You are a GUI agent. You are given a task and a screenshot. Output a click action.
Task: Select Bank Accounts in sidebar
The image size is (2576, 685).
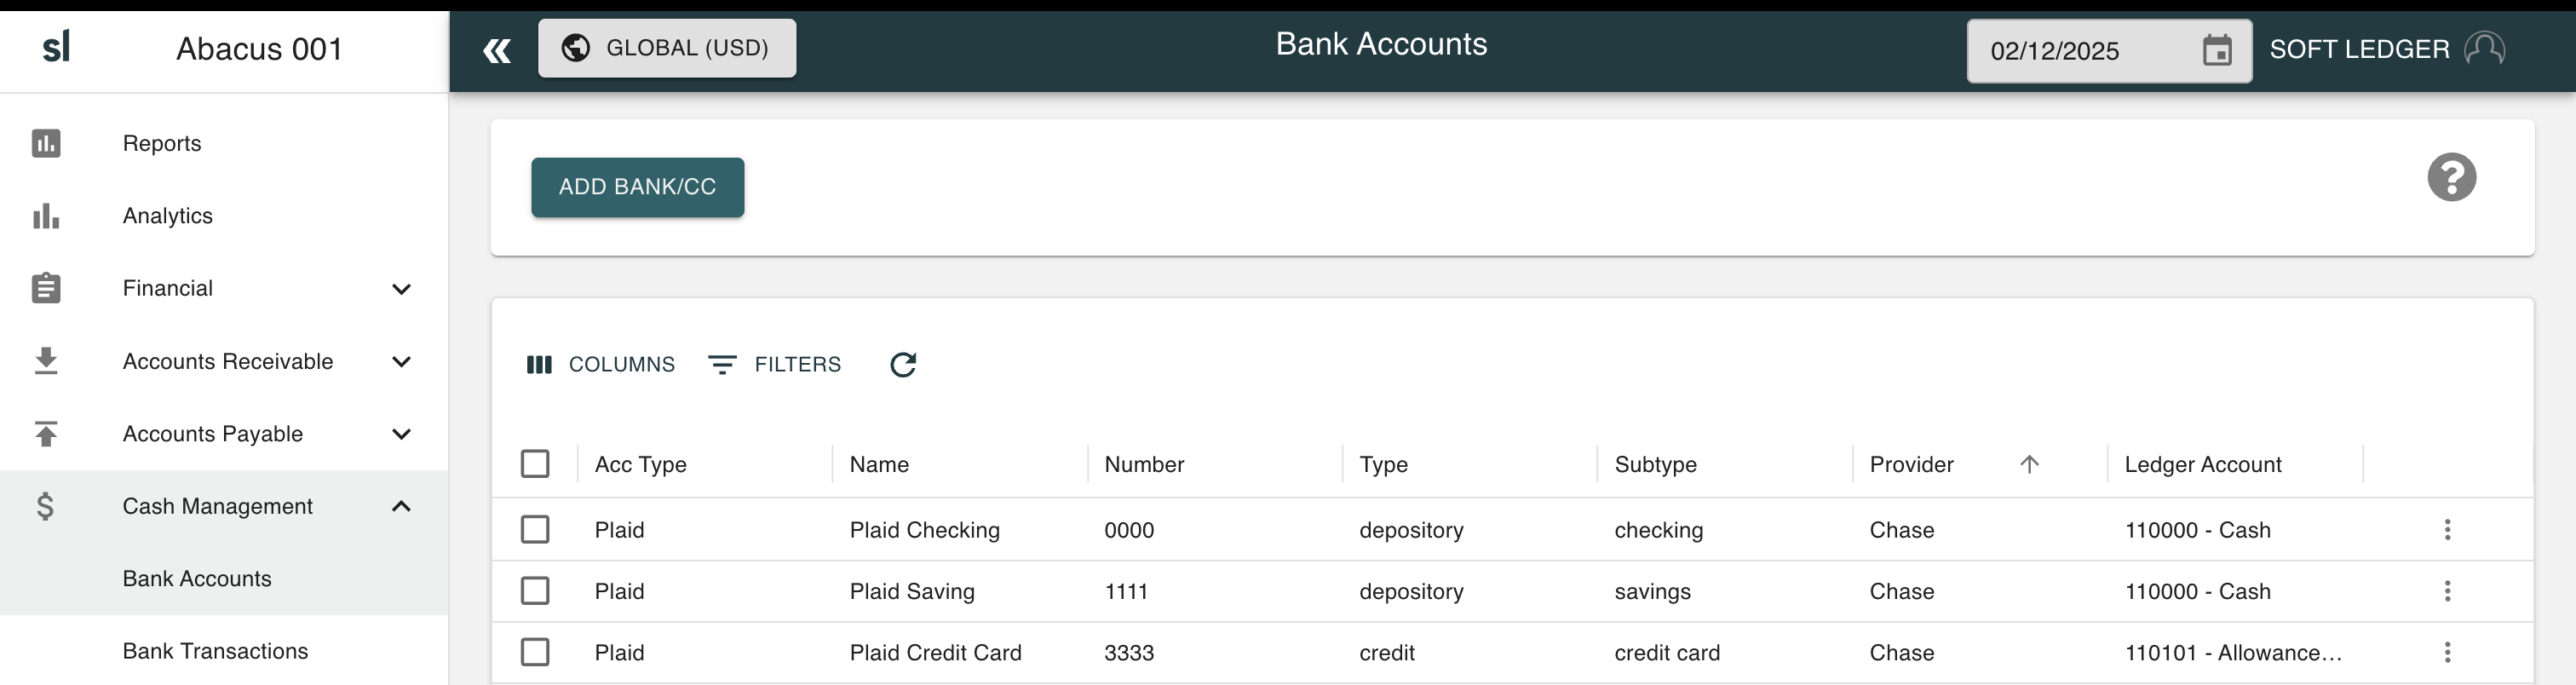click(197, 579)
